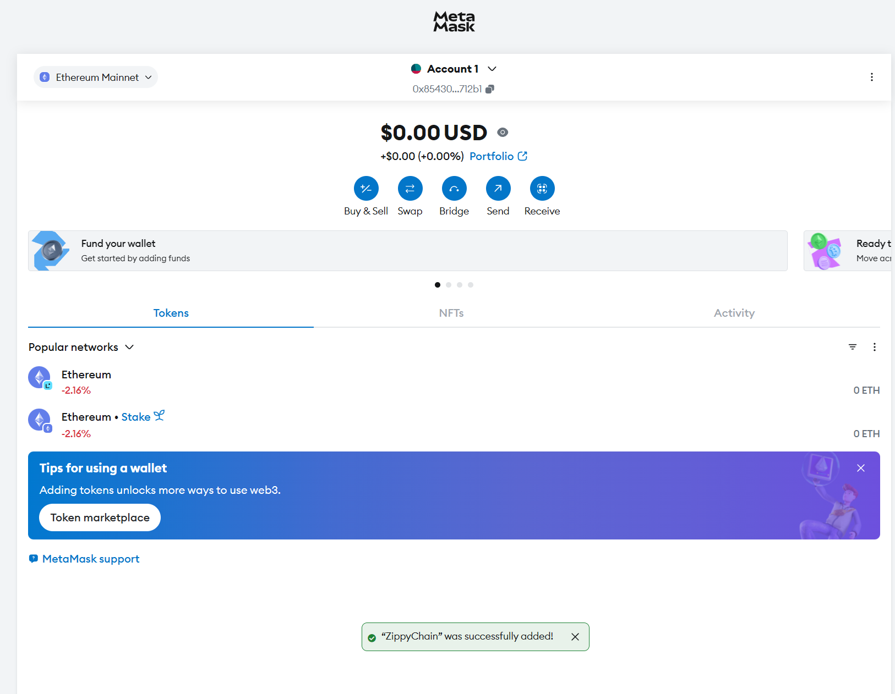Toggle balance visibility eye icon
895x694 pixels.
coord(503,133)
